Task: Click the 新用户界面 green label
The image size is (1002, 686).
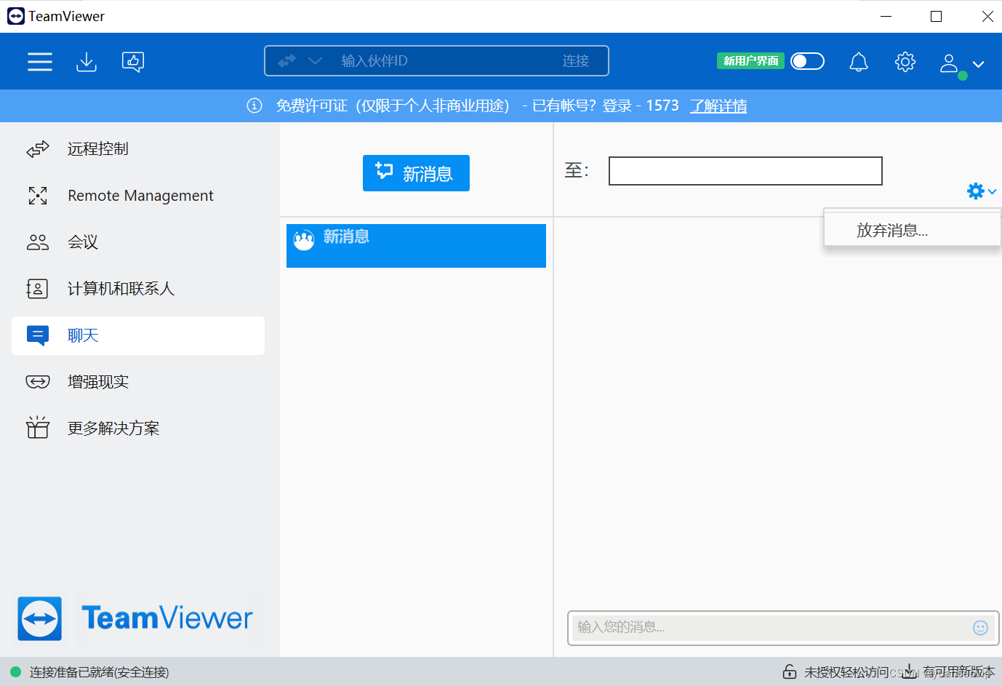Action: point(750,61)
